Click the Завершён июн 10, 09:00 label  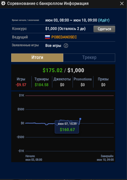pyautogui.click(x=105, y=158)
